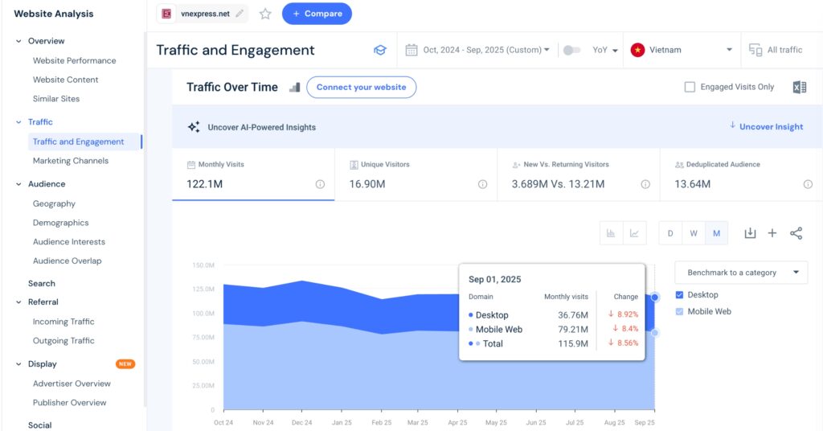Click the star favorite icon
The image size is (823, 431).
[265, 14]
